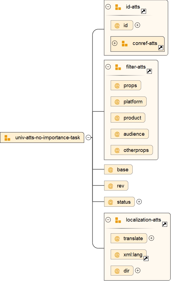Click the @ icon of platform attribute
The width and height of the screenshot is (171, 281).
[x=117, y=102]
